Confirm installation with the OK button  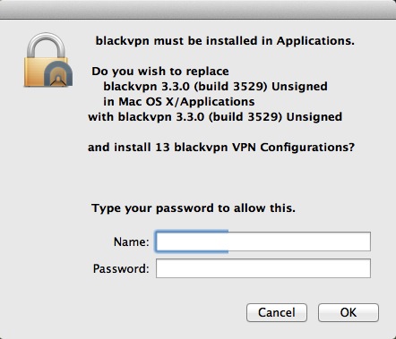[x=349, y=312]
